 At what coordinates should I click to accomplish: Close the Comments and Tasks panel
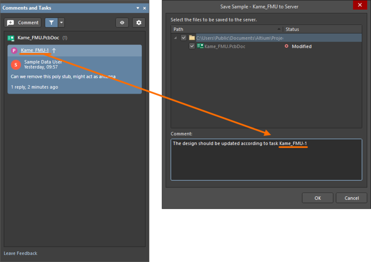(x=144, y=8)
